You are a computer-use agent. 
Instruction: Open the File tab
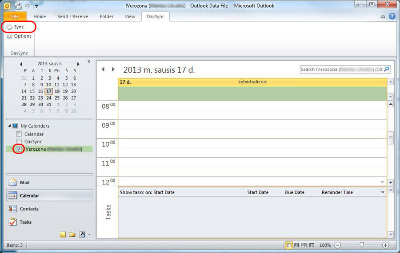click(15, 16)
